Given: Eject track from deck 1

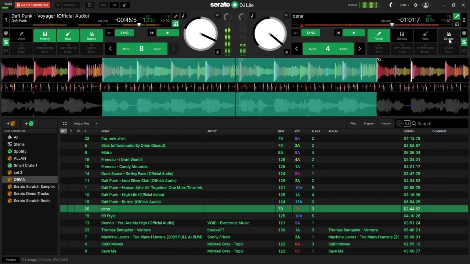Looking at the screenshot, I should click(218, 52).
